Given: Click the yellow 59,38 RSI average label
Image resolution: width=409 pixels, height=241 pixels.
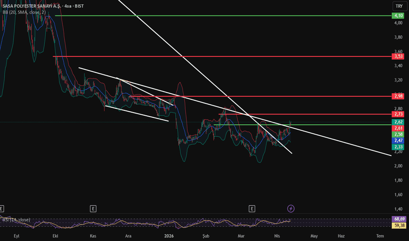Looking at the screenshot, I should pyautogui.click(x=399, y=225).
